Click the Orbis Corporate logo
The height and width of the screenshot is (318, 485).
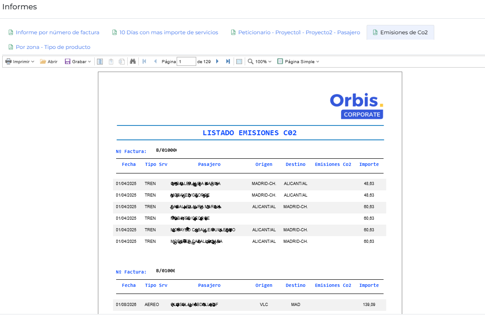pos(357,106)
